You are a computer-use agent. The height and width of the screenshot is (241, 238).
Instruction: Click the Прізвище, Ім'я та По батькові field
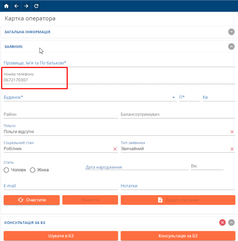(119, 63)
